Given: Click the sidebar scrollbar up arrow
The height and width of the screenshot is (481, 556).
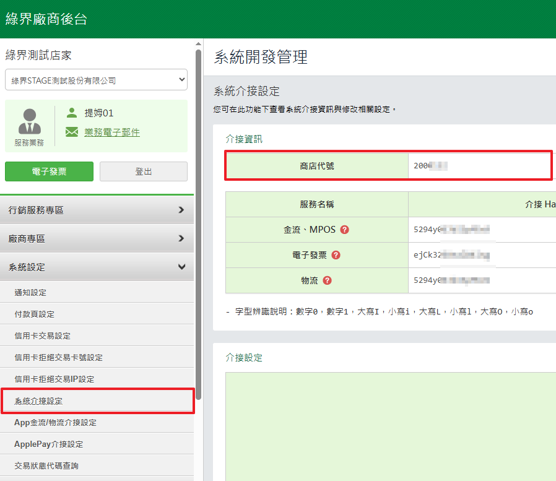Looking at the screenshot, I should coord(199,44).
